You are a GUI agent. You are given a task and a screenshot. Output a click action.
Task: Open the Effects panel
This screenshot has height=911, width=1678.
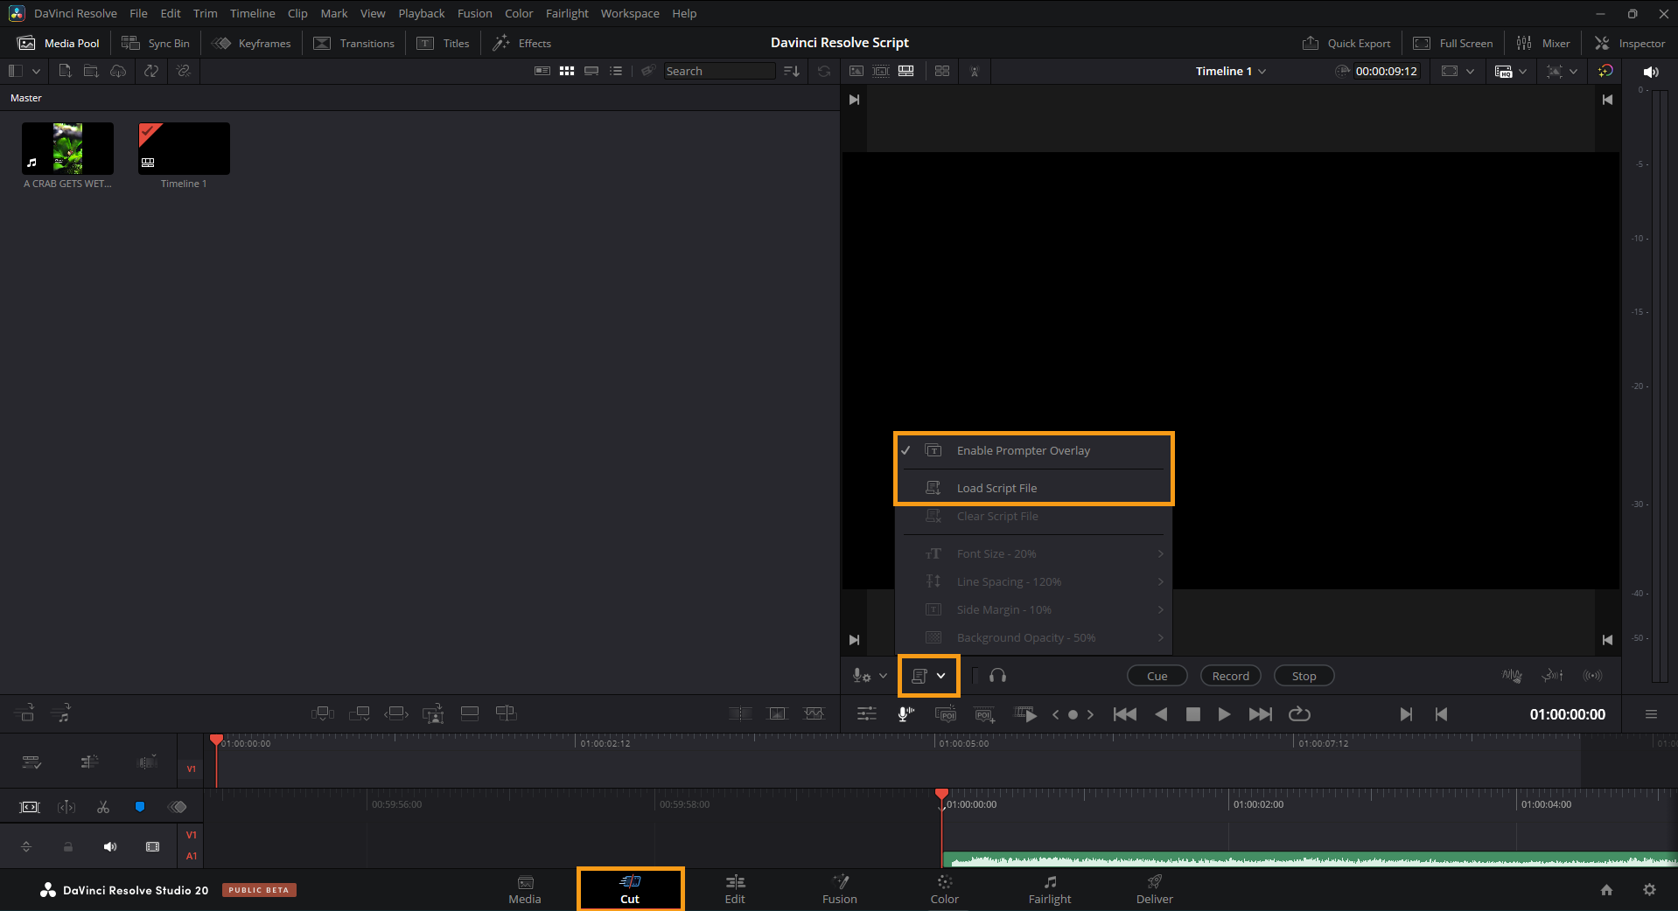click(522, 43)
